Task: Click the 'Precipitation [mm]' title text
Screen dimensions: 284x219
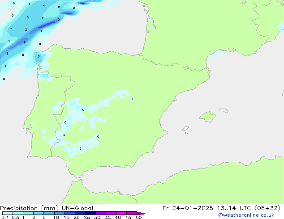Action: coord(29,208)
